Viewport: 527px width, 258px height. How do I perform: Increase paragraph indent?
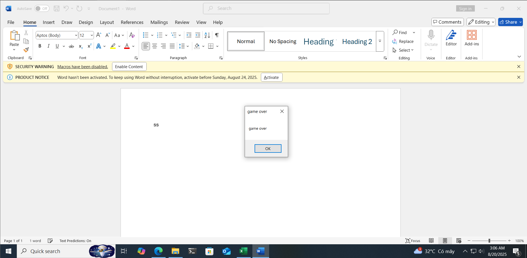198,35
